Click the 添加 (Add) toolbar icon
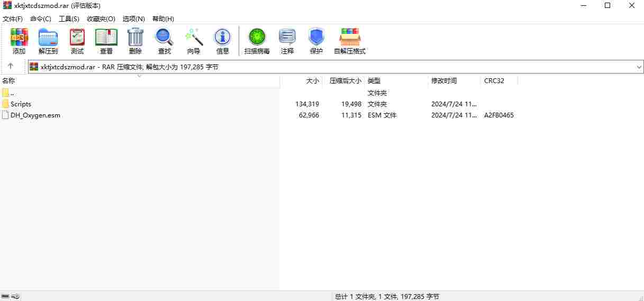 (19, 41)
